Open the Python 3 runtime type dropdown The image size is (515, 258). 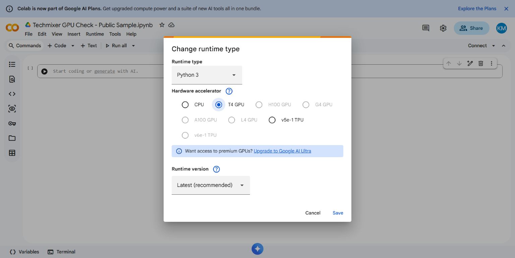[207, 75]
